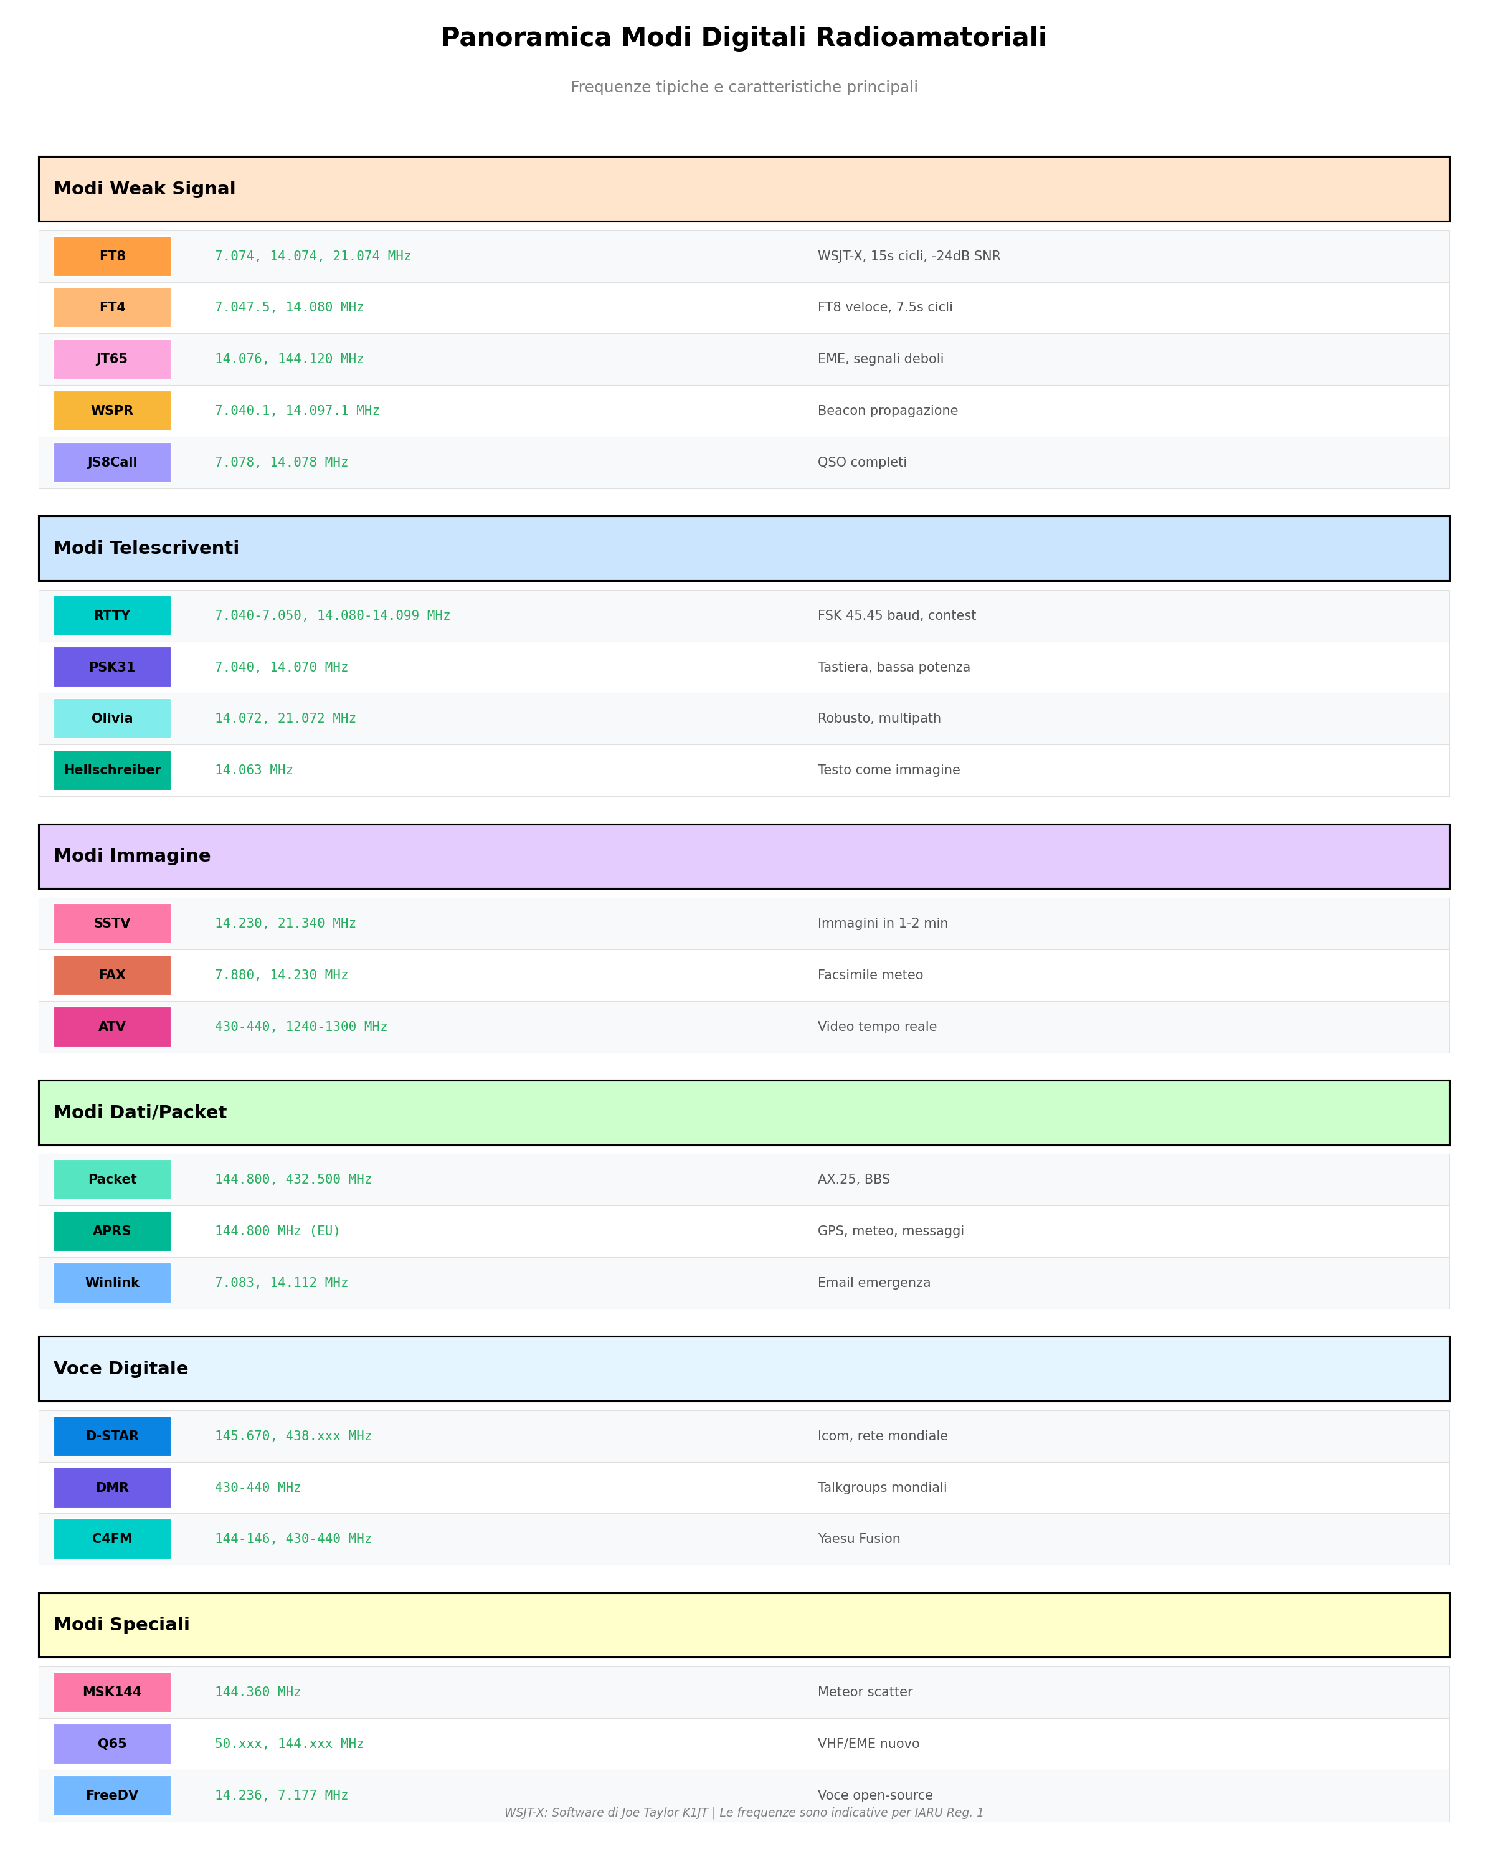This screenshot has height=1862, width=1488.
Task: Select the D-STAR mode badge
Action: click(x=112, y=1437)
